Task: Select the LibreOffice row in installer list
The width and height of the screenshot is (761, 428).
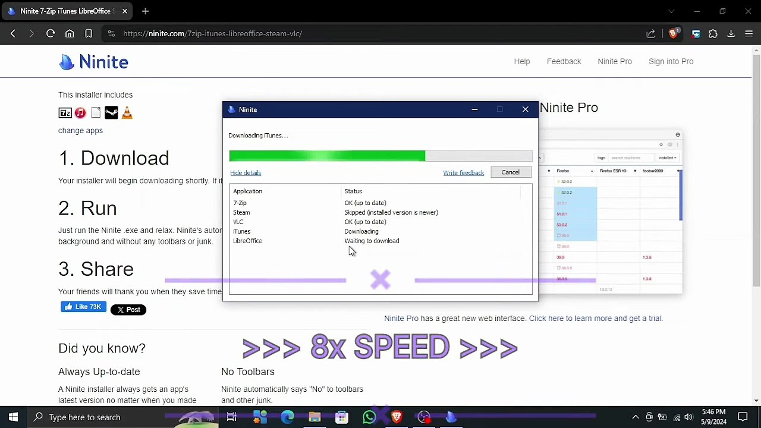Action: (380, 241)
